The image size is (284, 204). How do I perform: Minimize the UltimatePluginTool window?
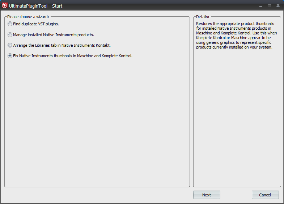click(x=260, y=6)
